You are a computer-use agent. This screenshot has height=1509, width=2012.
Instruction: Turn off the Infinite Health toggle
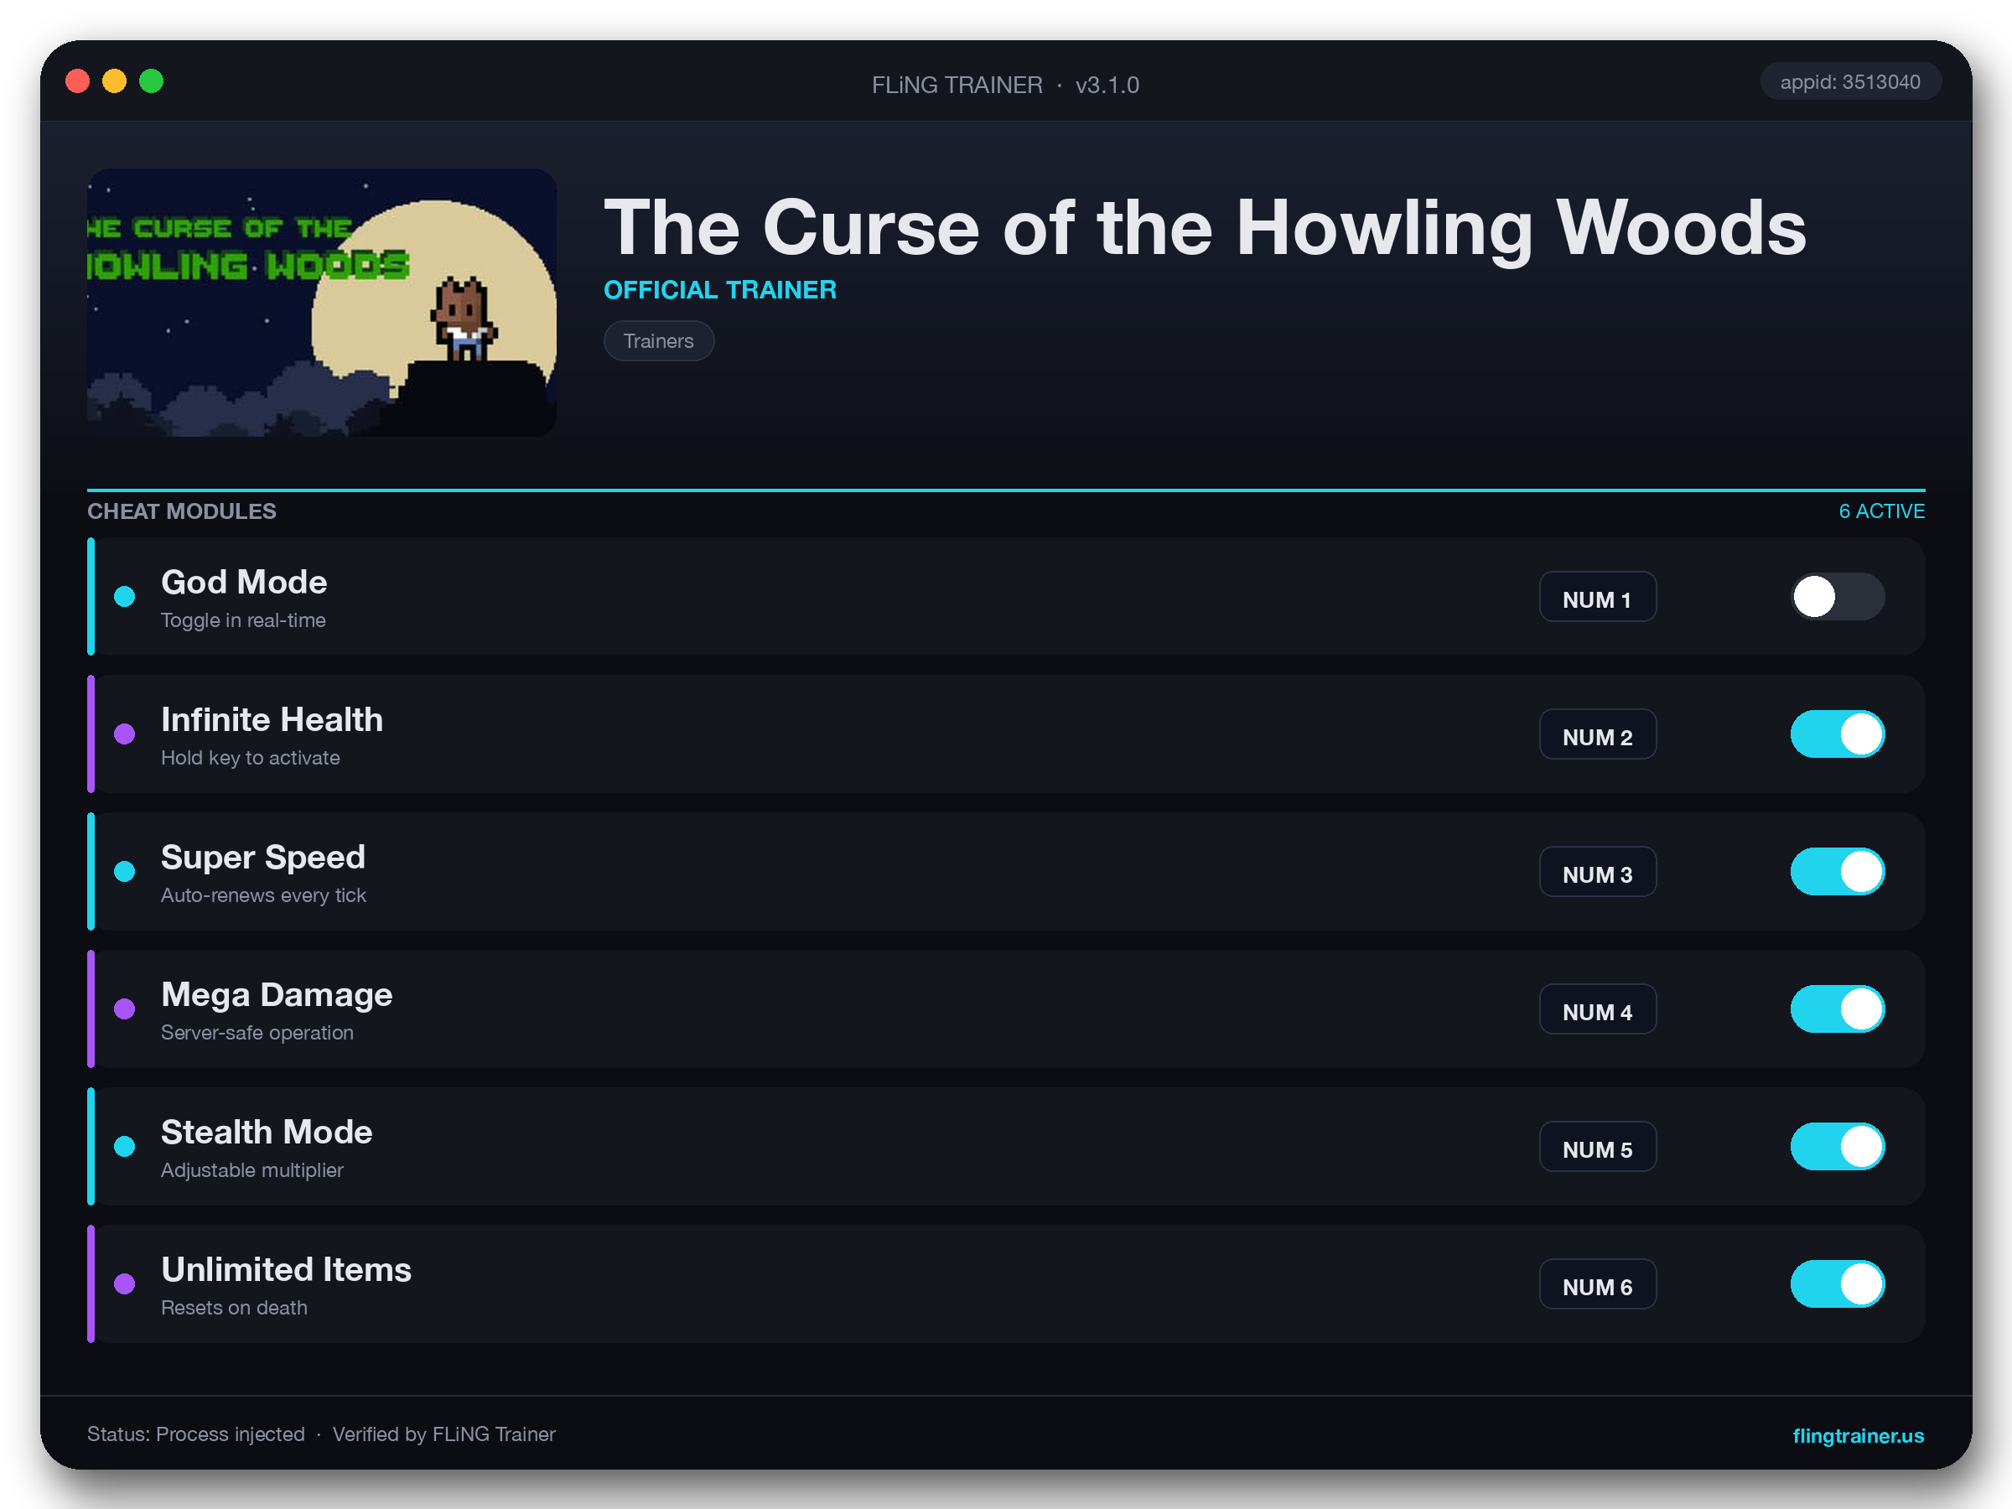click(1838, 734)
